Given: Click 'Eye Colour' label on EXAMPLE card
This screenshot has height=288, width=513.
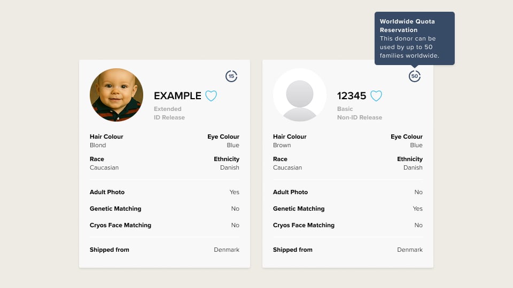Looking at the screenshot, I should pos(223,137).
